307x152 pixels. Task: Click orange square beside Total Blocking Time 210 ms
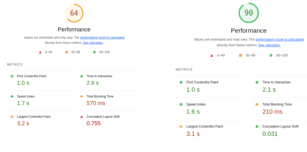click(257, 105)
